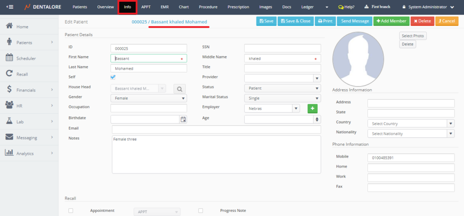The width and height of the screenshot is (464, 216).
Task: Toggle the Self checkbox
Action: click(113, 77)
